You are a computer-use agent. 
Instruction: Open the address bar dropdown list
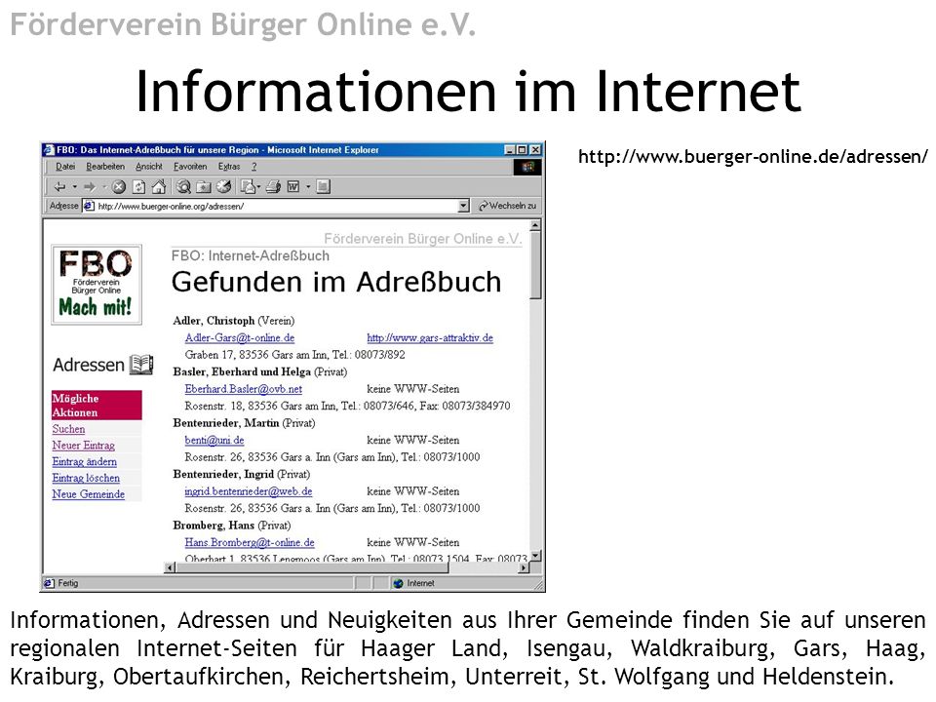point(464,206)
